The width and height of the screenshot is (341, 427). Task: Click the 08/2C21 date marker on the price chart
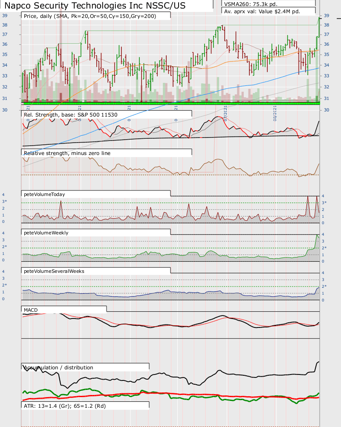(275, 113)
